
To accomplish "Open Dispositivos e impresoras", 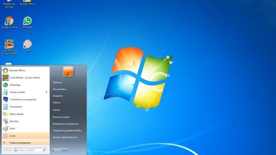I will pos(66,124).
